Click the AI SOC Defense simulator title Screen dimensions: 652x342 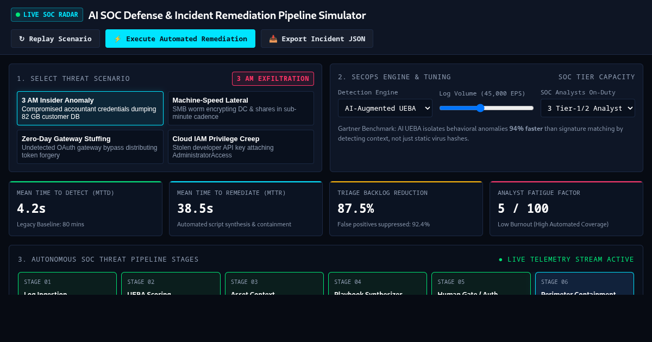[227, 15]
